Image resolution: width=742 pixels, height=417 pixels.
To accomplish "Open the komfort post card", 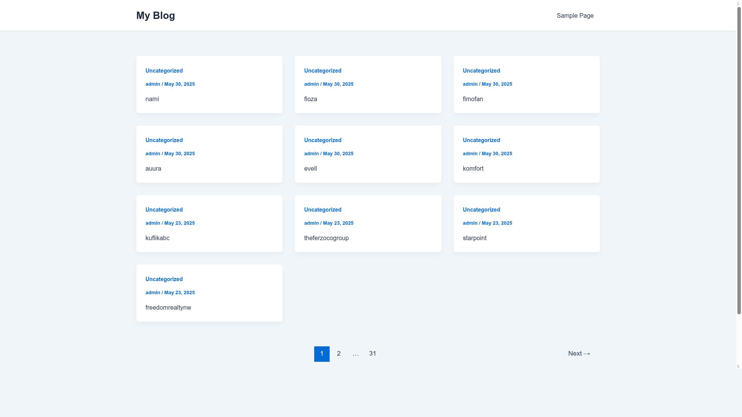I will (473, 169).
